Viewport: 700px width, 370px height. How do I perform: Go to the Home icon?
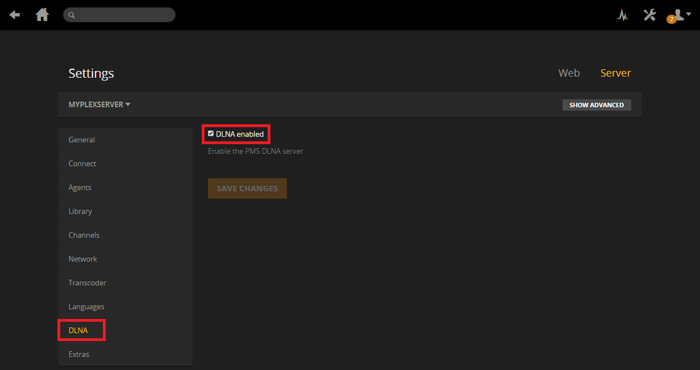(42, 15)
